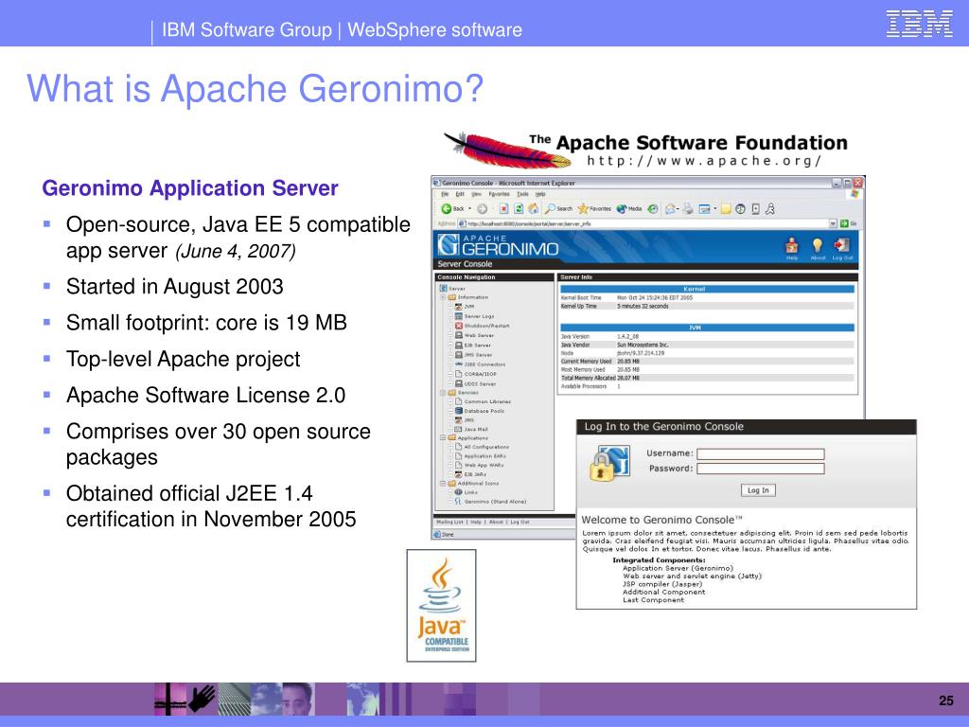Open Common Libraries item
The image size is (969, 727).
pos(483,401)
